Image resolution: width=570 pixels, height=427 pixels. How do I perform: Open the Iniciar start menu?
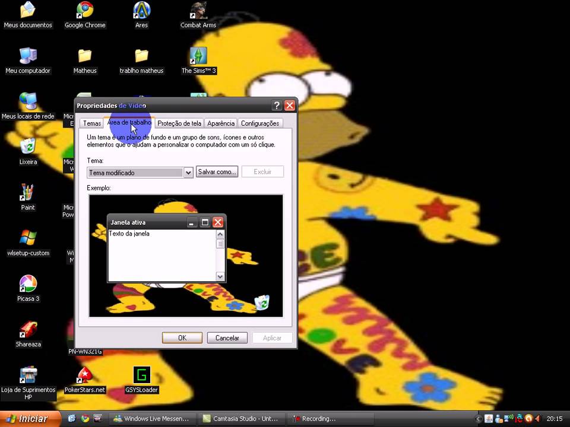coord(30,419)
